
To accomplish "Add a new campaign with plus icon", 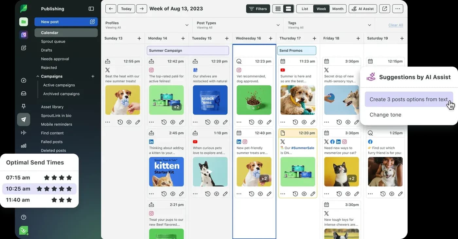I will (x=93, y=76).
